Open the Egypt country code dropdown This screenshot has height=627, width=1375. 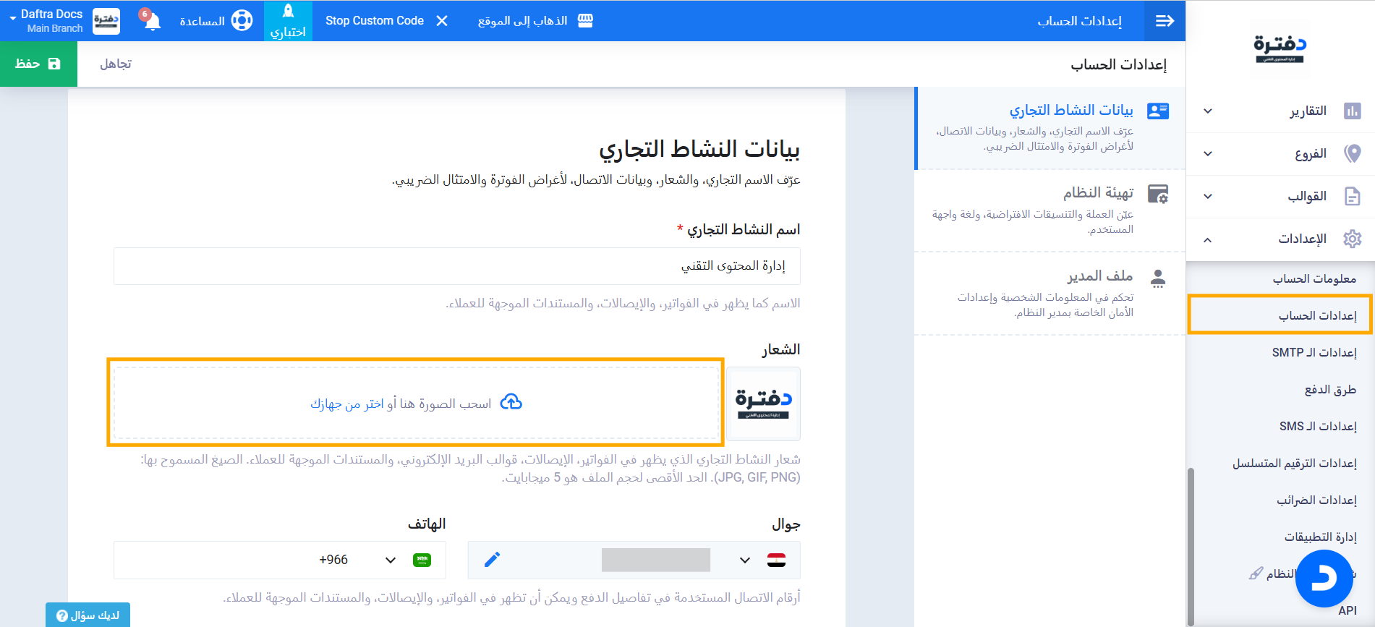(759, 560)
